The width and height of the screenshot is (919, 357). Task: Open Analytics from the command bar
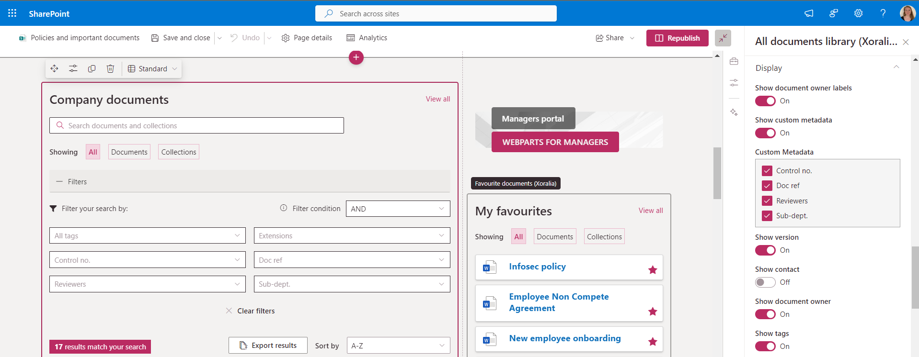pyautogui.click(x=367, y=38)
